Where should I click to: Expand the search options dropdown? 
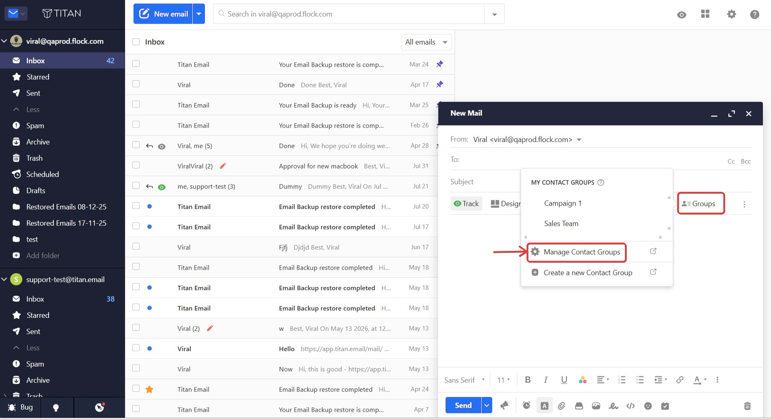tap(494, 14)
